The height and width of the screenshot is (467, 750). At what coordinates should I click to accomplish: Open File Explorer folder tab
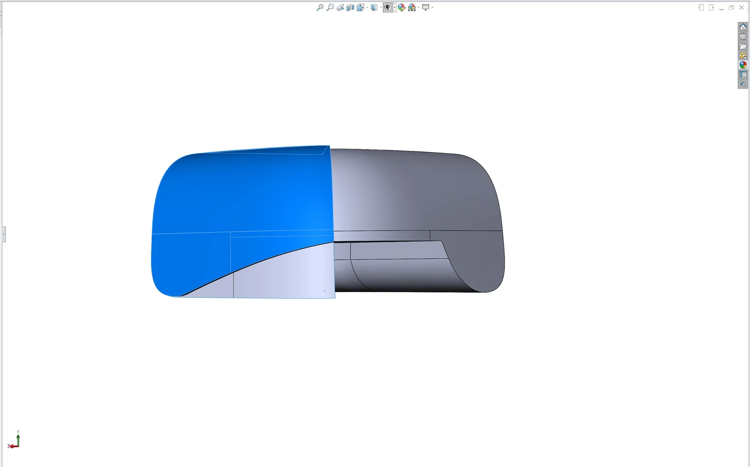pos(743,46)
